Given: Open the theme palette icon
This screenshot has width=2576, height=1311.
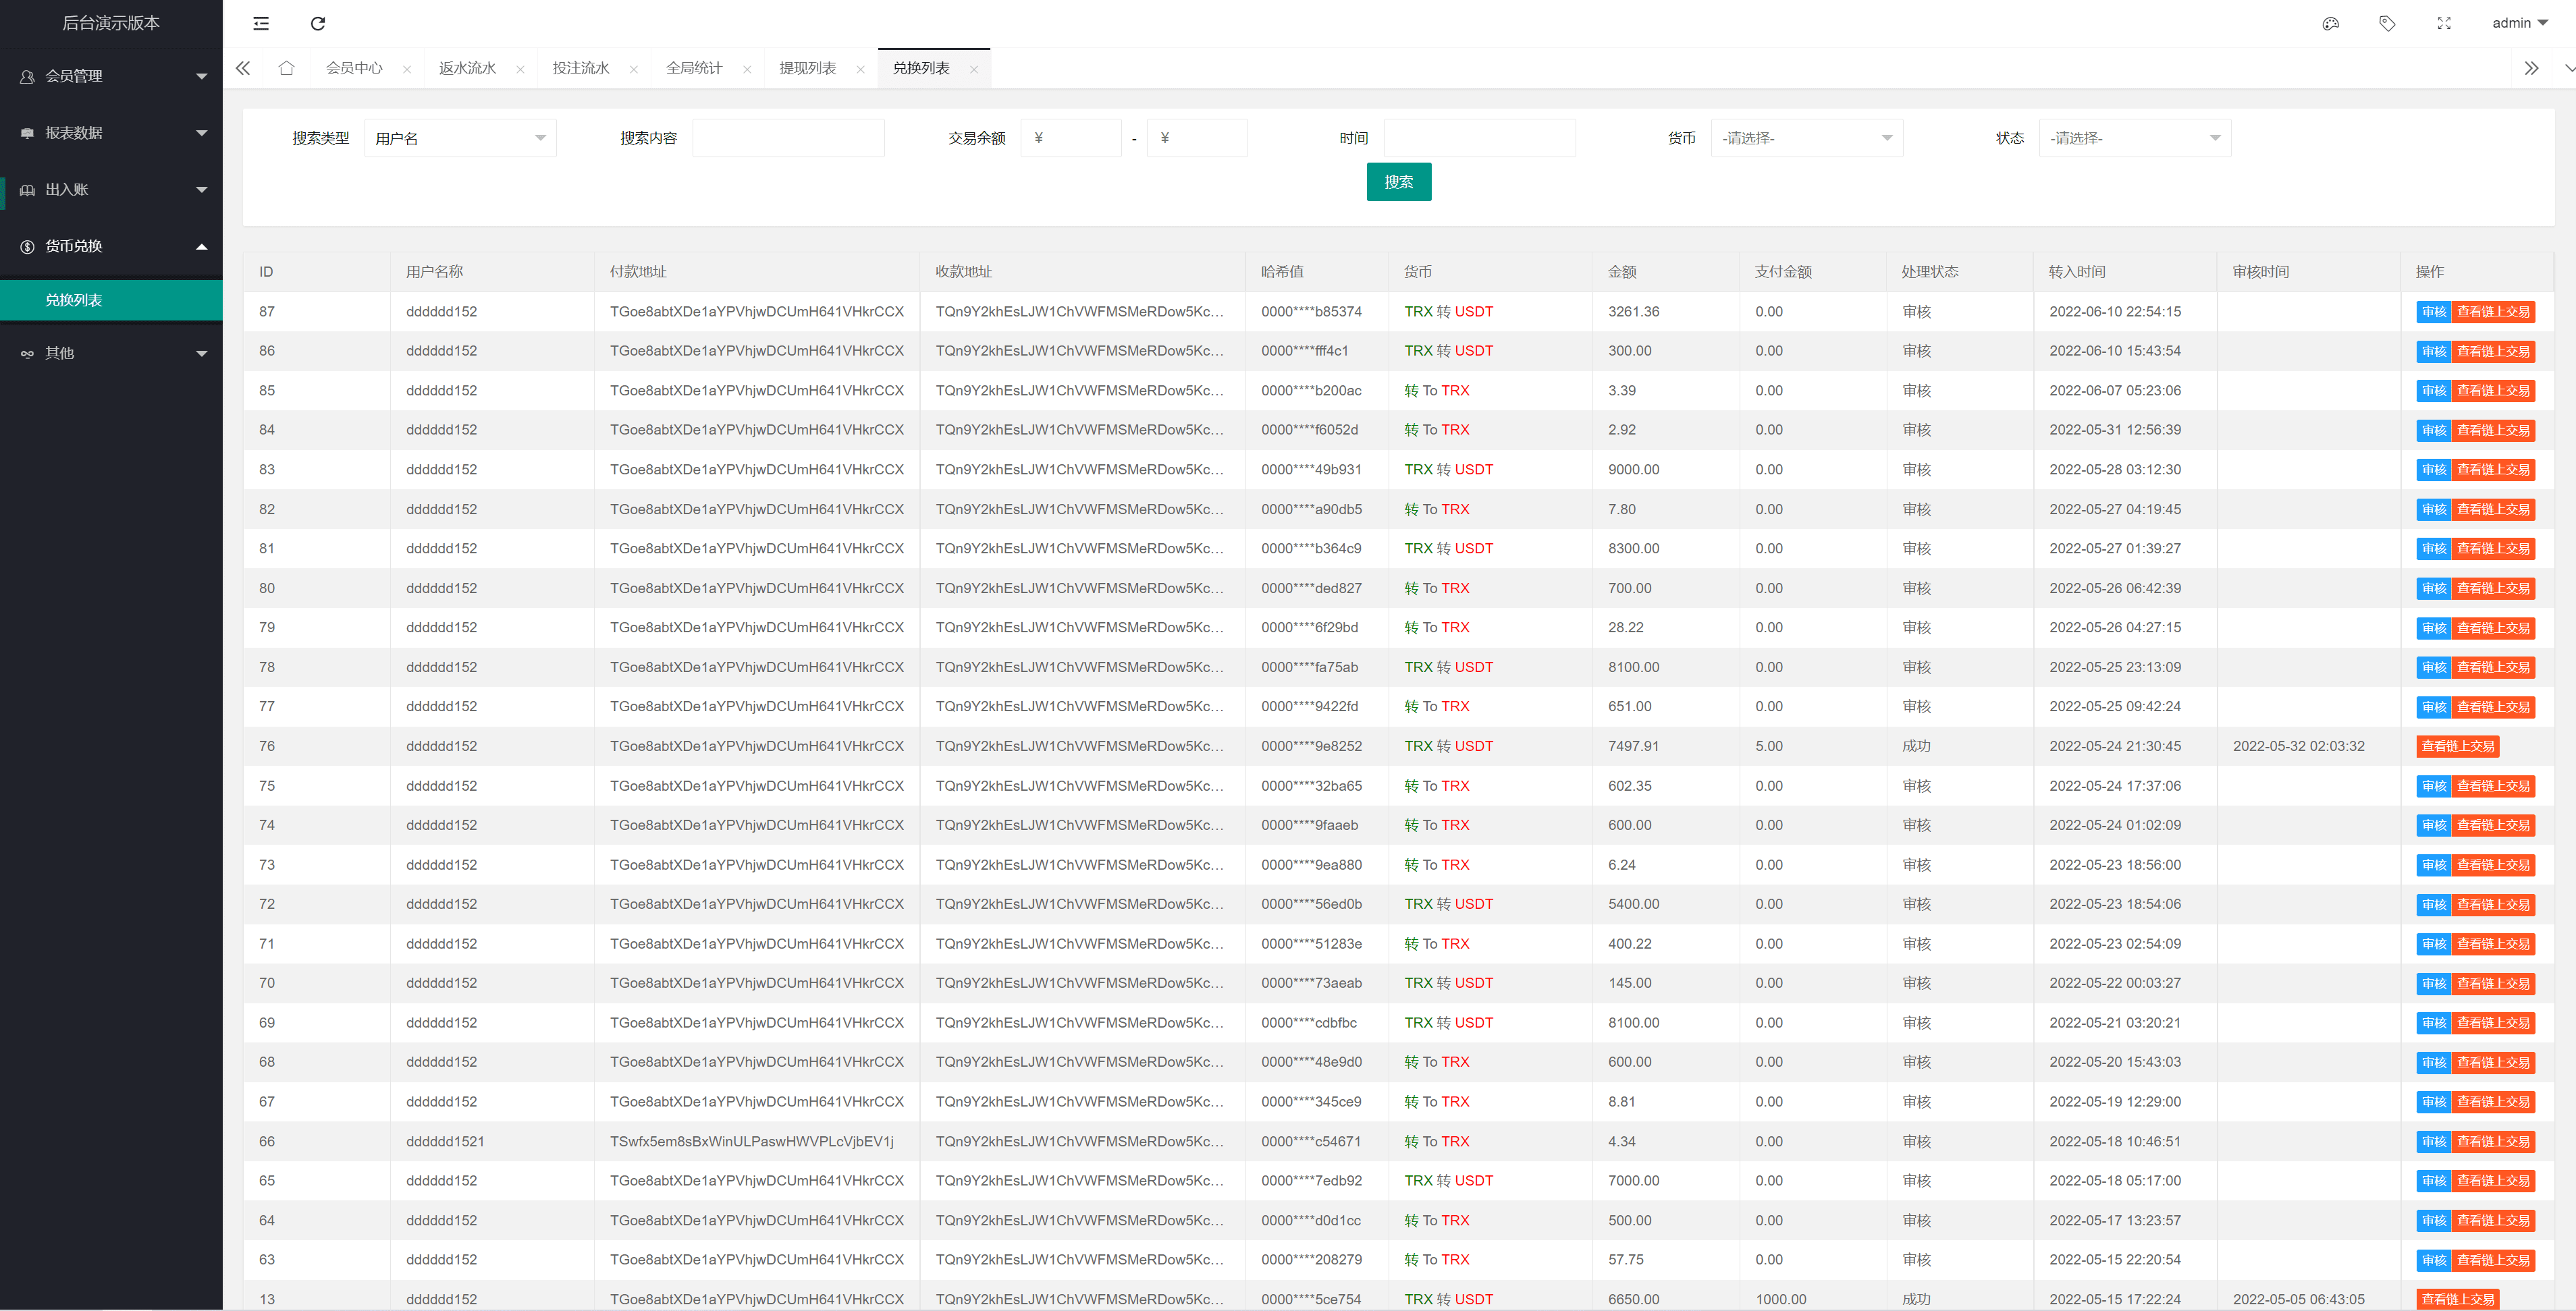Looking at the screenshot, I should click(x=2330, y=23).
